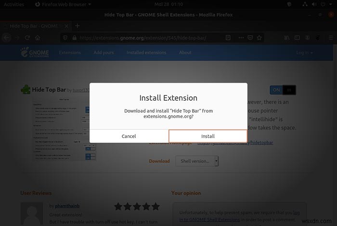Open the Firefox Web Browser app menu
Viewport: 337px width, 226px height.
coord(63,4)
